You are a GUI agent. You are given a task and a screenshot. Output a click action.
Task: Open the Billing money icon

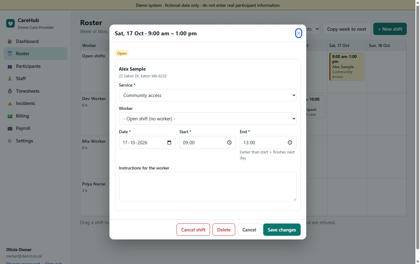coord(10,116)
